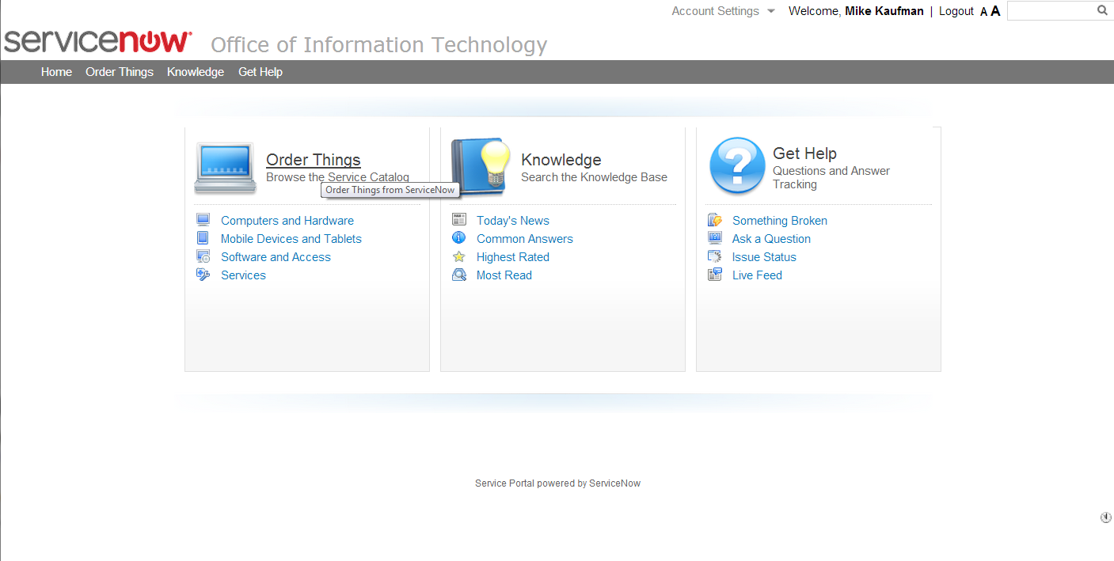View Most Read articles
Viewport: 1114px width, 561px height.
click(504, 275)
